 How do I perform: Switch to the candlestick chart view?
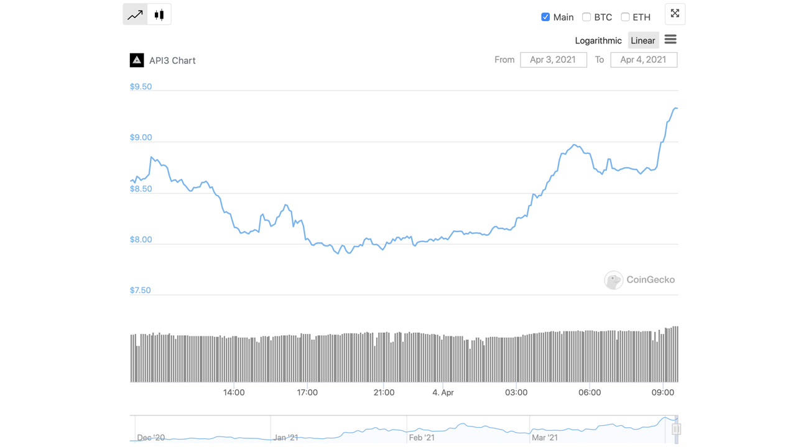coord(159,15)
